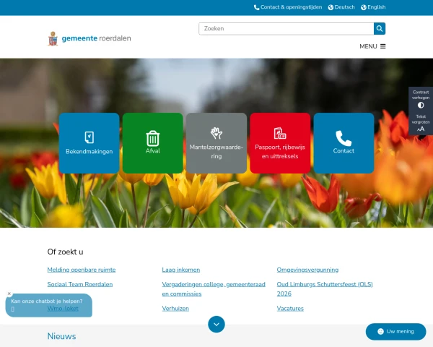Open the blue Contact phone tile

tap(344, 143)
